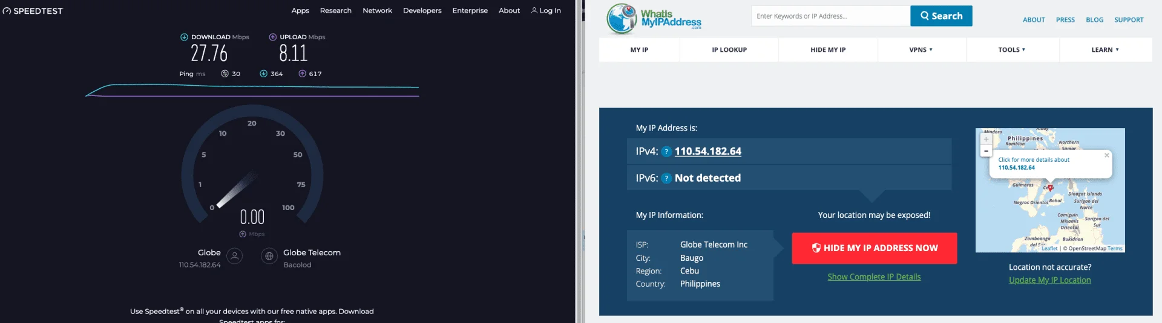The image size is (1162, 323).
Task: Open the About menu in Speedtest
Action: click(x=509, y=10)
